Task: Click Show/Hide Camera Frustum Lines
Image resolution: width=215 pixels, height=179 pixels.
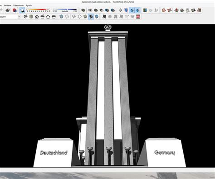Action: click(x=127, y=17)
